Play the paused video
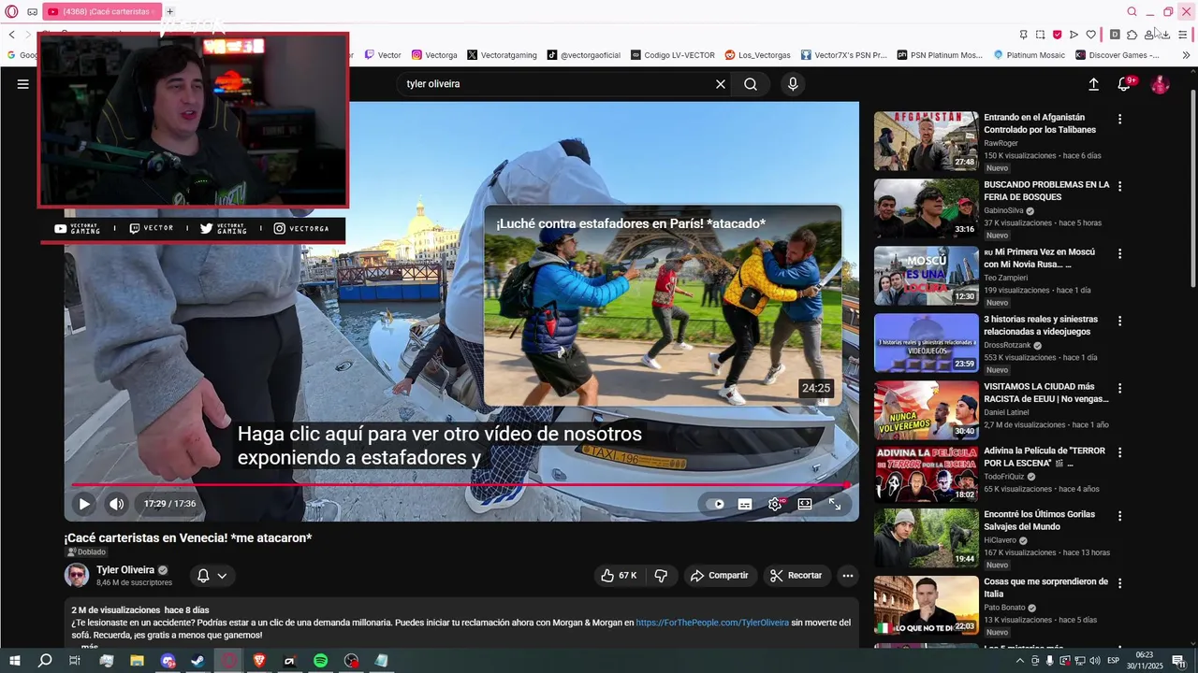Image resolution: width=1198 pixels, height=673 pixels. click(84, 504)
